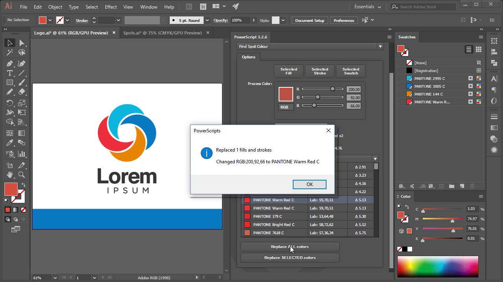Image resolution: width=503 pixels, height=282 pixels.
Task: Pick the Direct Selection tool
Action: point(22,43)
